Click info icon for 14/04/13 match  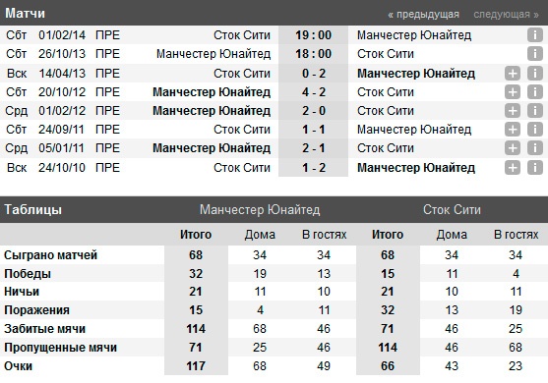click(x=535, y=74)
